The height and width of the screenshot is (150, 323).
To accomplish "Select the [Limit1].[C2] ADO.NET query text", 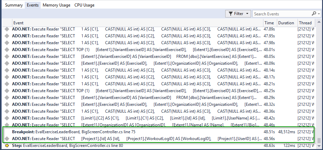I will [136, 118].
